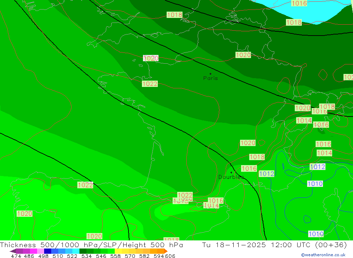Screen dimensions: 353x258
Task: Click the legend value 558
Action: tap(115, 256)
